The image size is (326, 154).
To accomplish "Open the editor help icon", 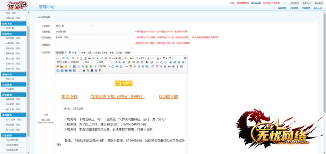I will click(96, 71).
